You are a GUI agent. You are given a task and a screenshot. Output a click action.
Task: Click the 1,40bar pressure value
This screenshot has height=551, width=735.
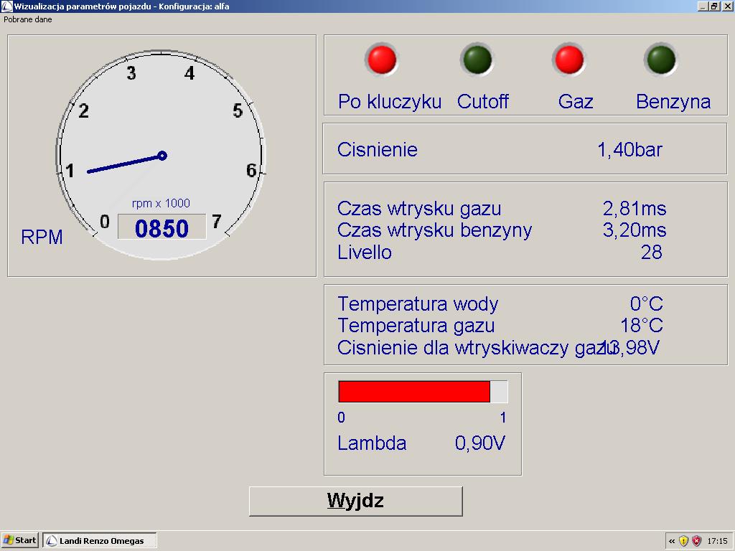tap(629, 150)
